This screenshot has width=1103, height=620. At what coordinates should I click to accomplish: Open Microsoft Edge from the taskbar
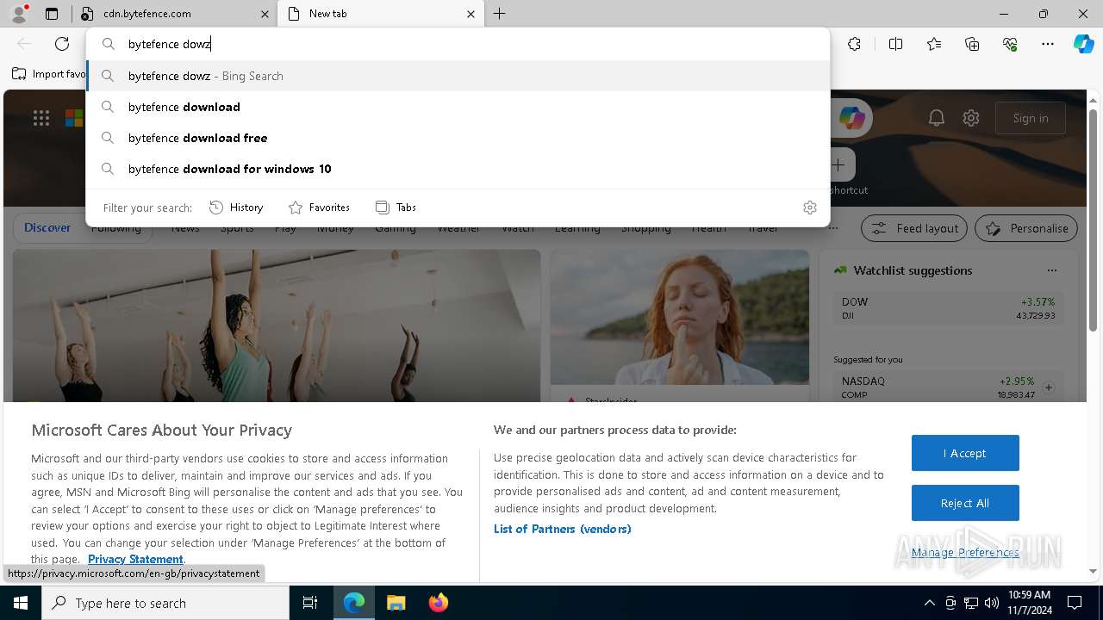click(x=354, y=603)
